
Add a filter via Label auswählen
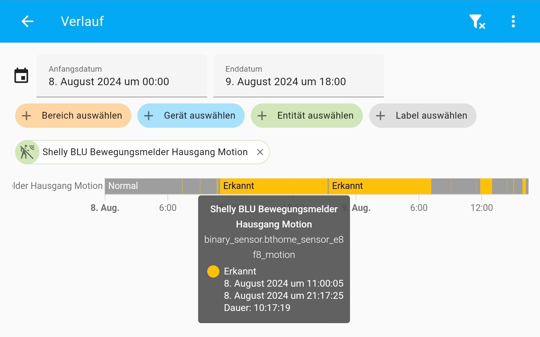point(423,116)
